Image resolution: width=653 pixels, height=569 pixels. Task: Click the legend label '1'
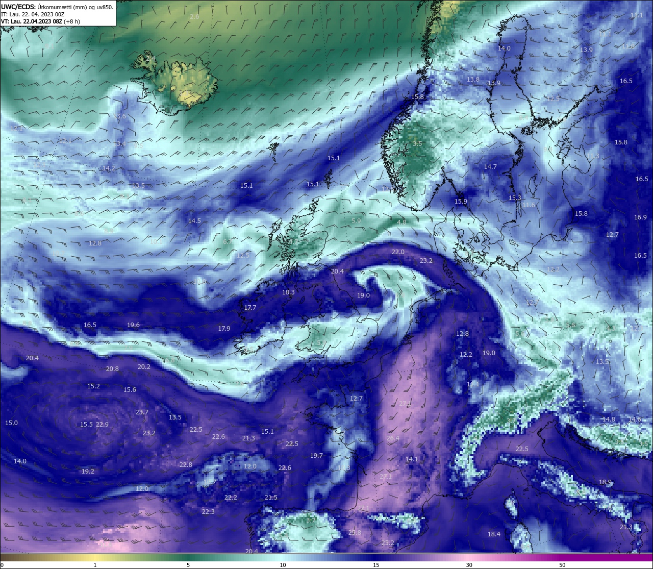click(x=95, y=565)
